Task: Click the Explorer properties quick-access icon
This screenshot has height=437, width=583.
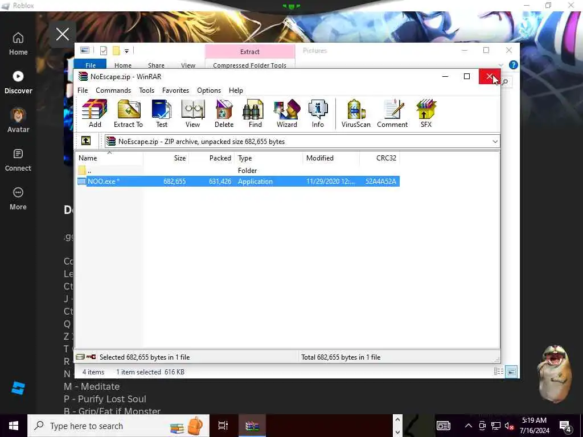Action: click(x=104, y=51)
